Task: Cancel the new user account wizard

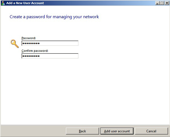Action: click(151, 131)
